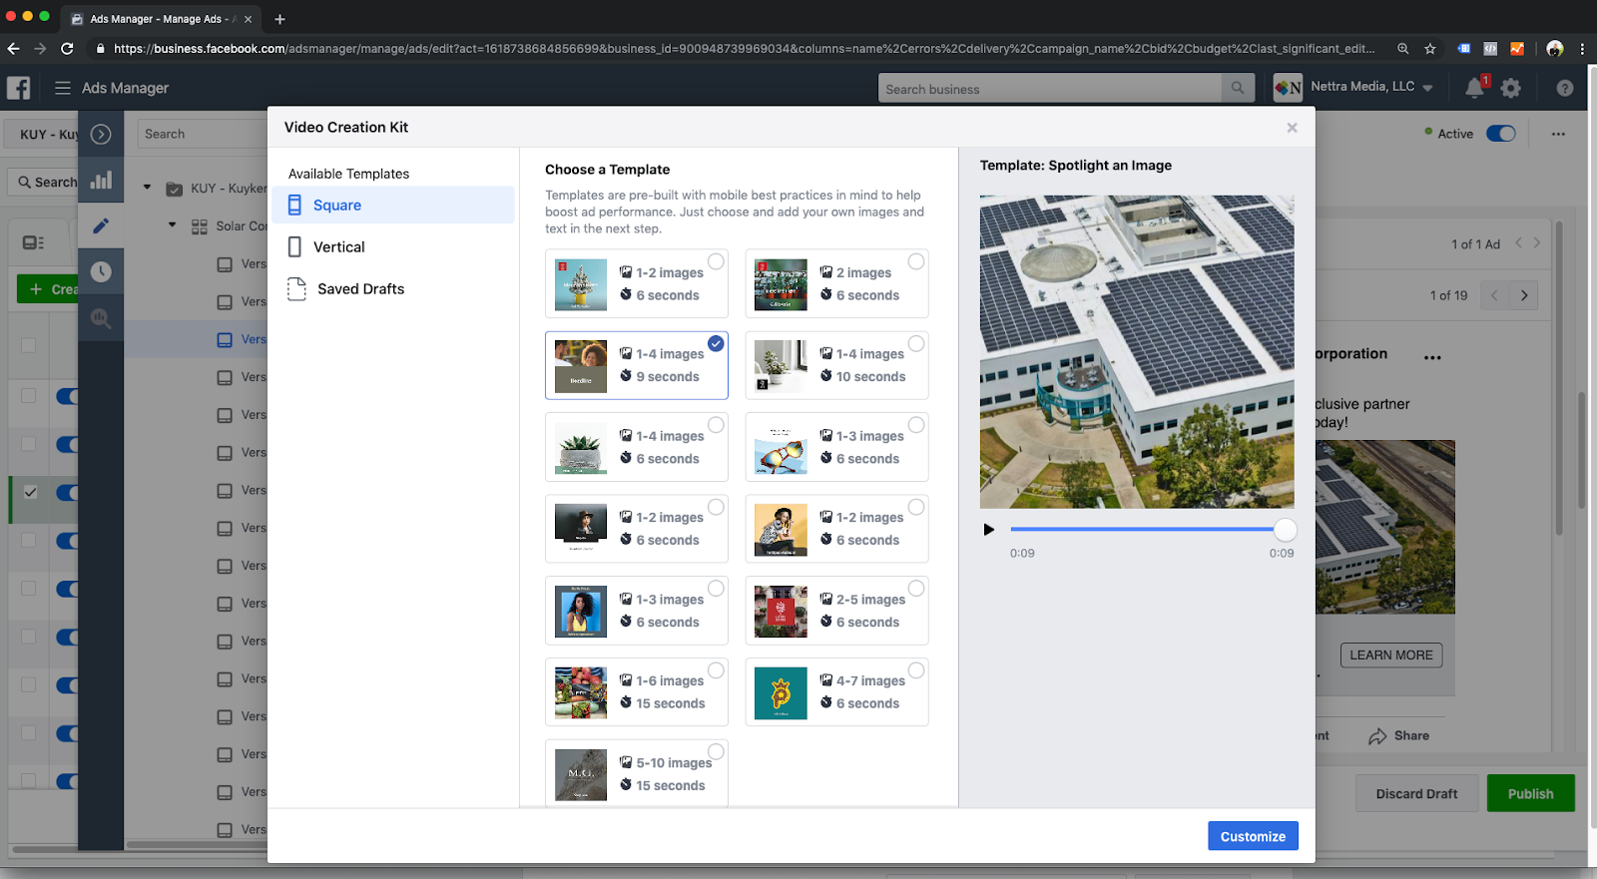Click the LEARN MORE button in ad preview
Screen dimensions: 1597x879
pos(1391,656)
